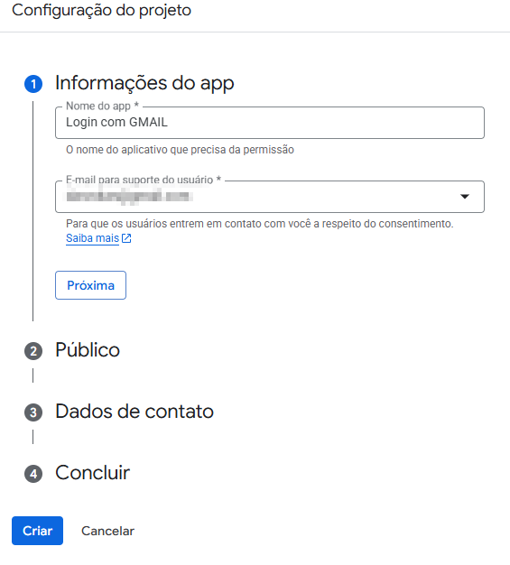
Task: Click the Próxima button
Action: [90, 285]
